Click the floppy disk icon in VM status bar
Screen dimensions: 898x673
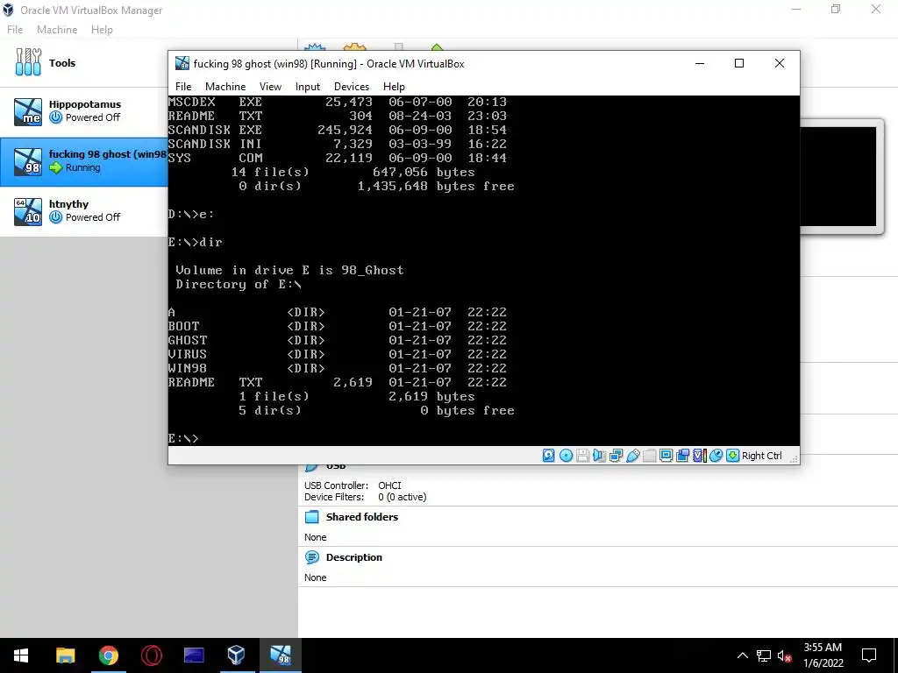click(582, 456)
